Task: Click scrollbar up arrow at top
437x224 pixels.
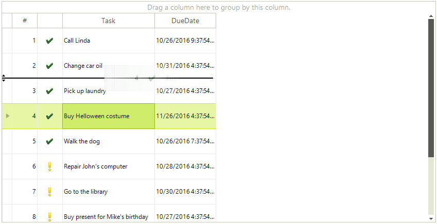Action: pyautogui.click(x=431, y=16)
